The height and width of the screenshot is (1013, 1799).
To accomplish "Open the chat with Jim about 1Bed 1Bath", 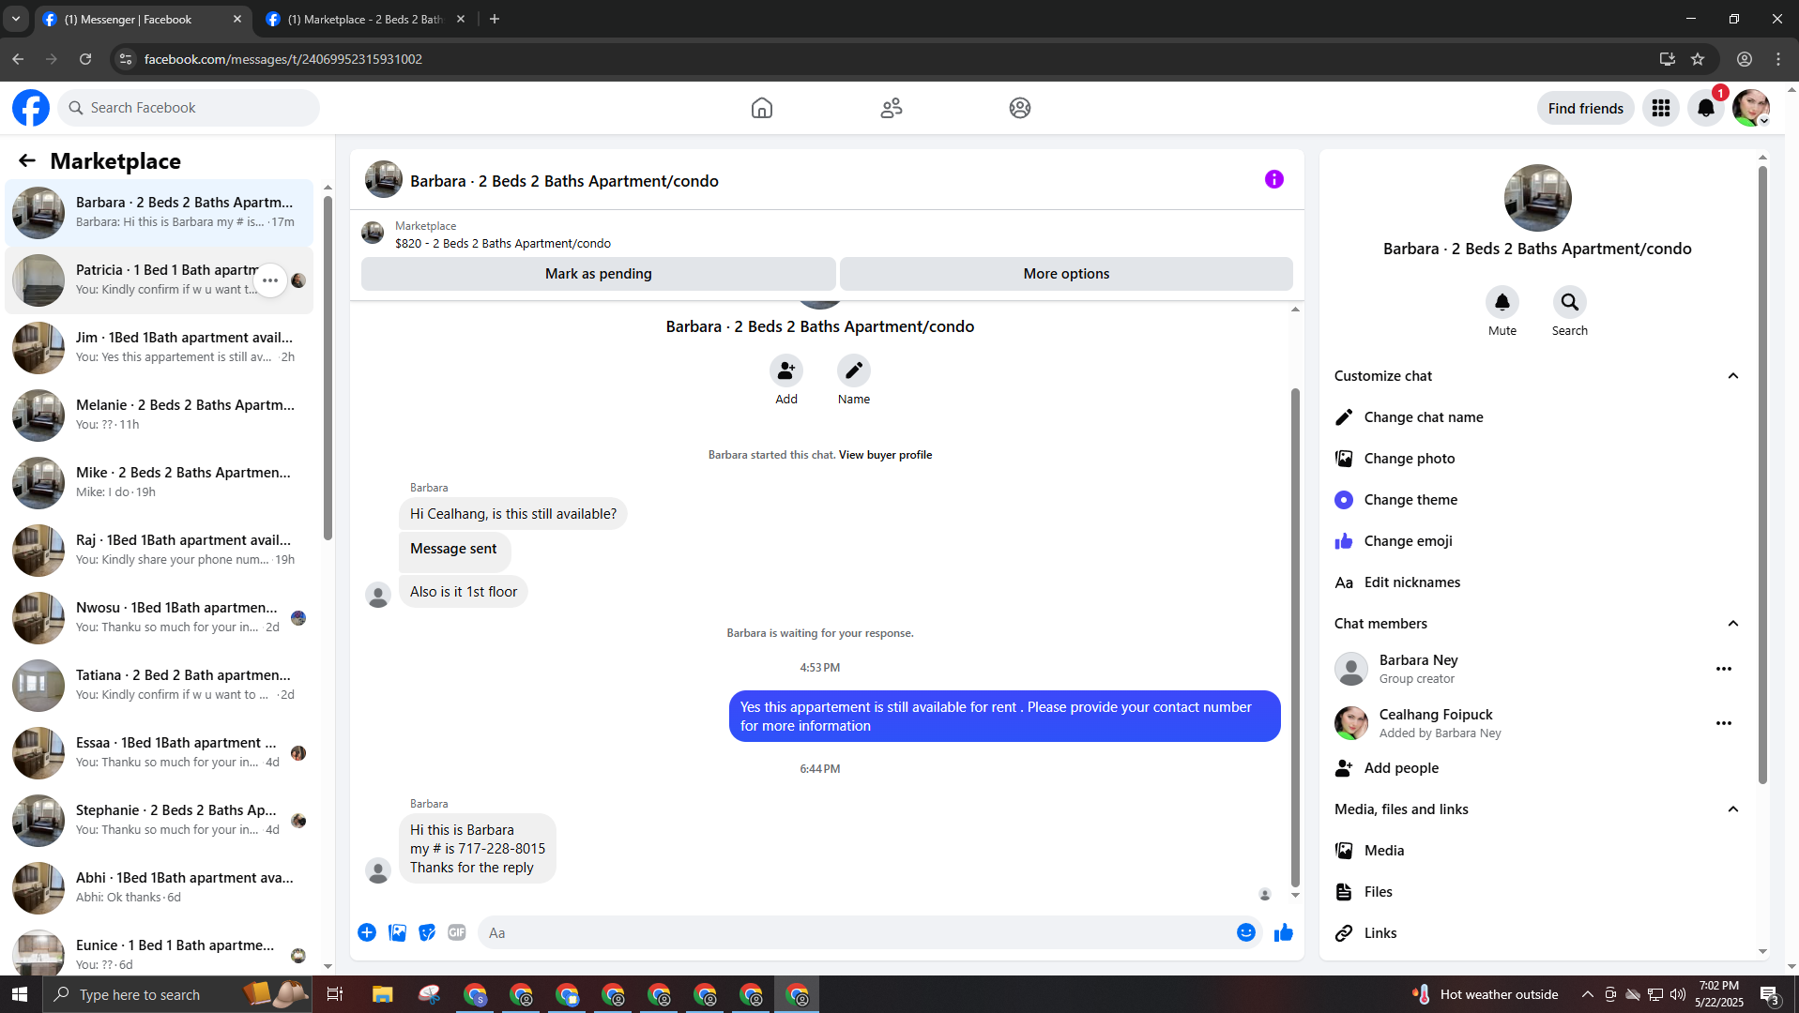I will tap(160, 348).
